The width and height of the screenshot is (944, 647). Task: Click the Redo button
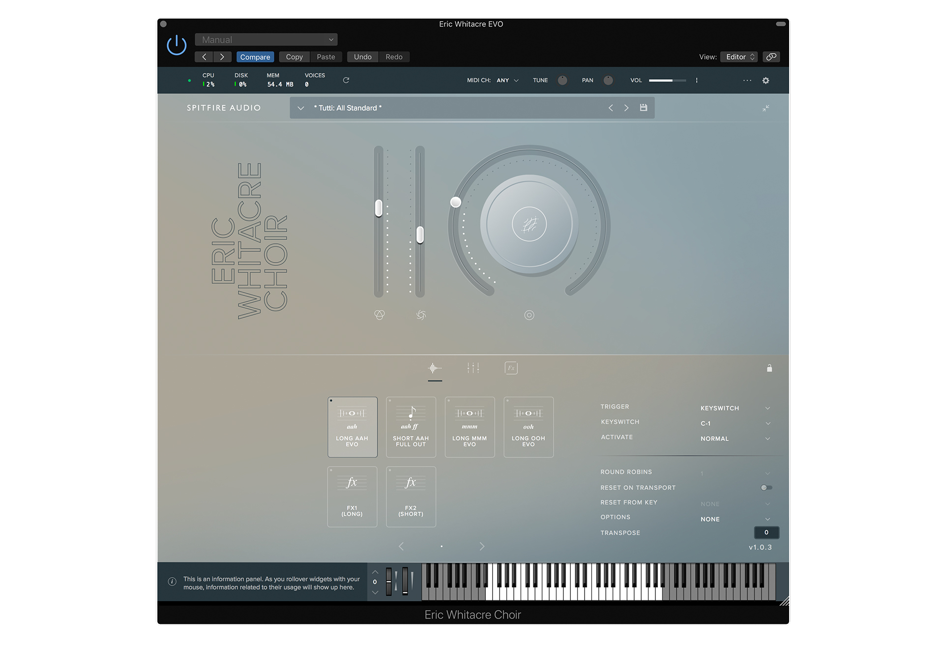coord(394,57)
